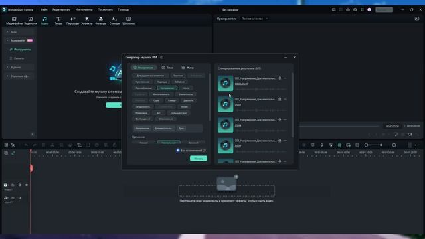Viewport: 425px width, 239px height.
Task: Click the 001_Напряжение track waveform progress bar
Action: pyautogui.click(x=261, y=89)
